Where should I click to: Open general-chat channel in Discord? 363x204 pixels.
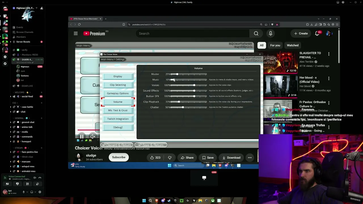28,122
